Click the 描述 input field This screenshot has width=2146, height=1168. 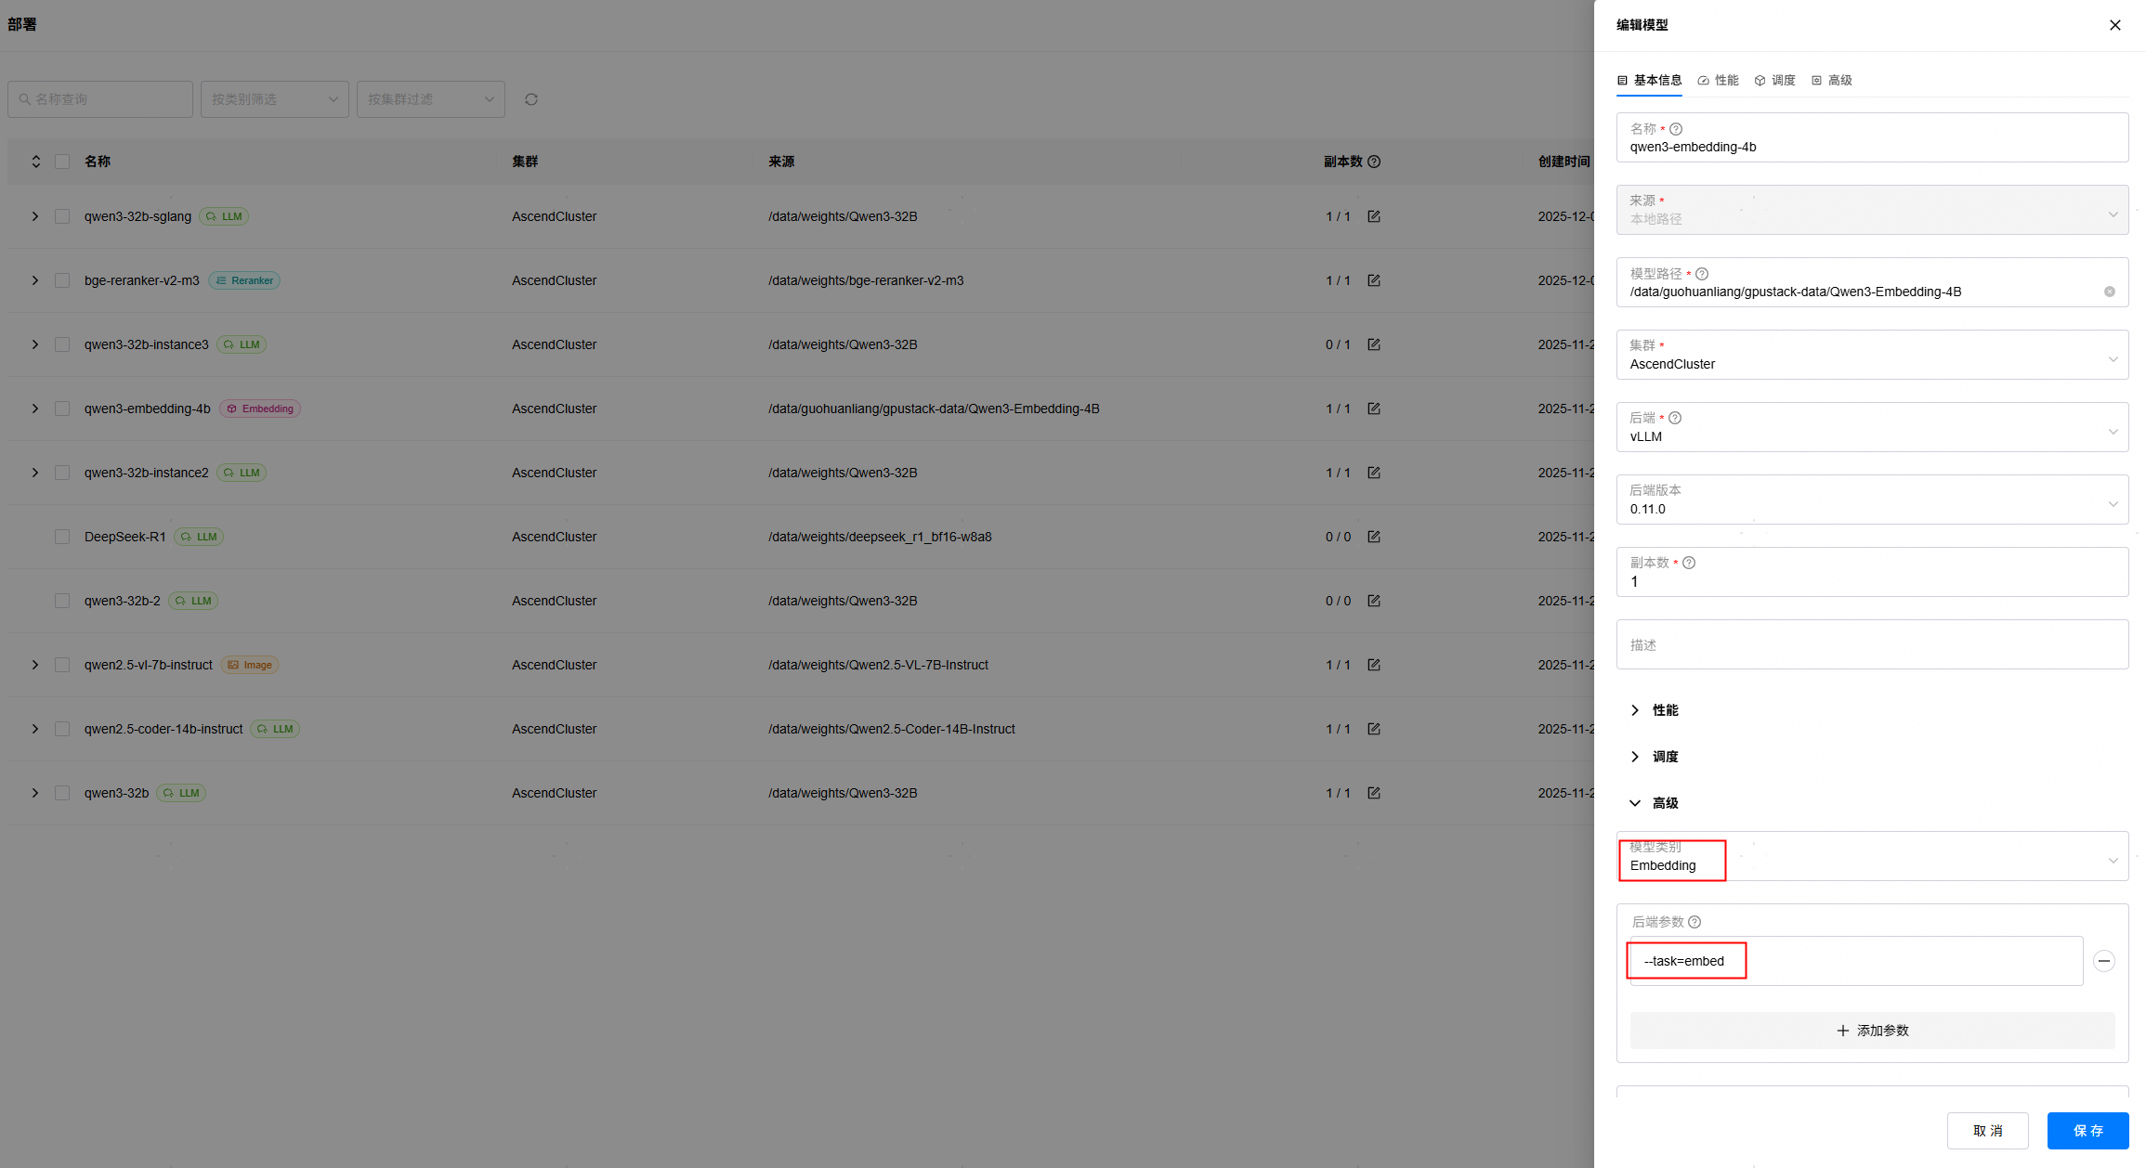coord(1872,644)
